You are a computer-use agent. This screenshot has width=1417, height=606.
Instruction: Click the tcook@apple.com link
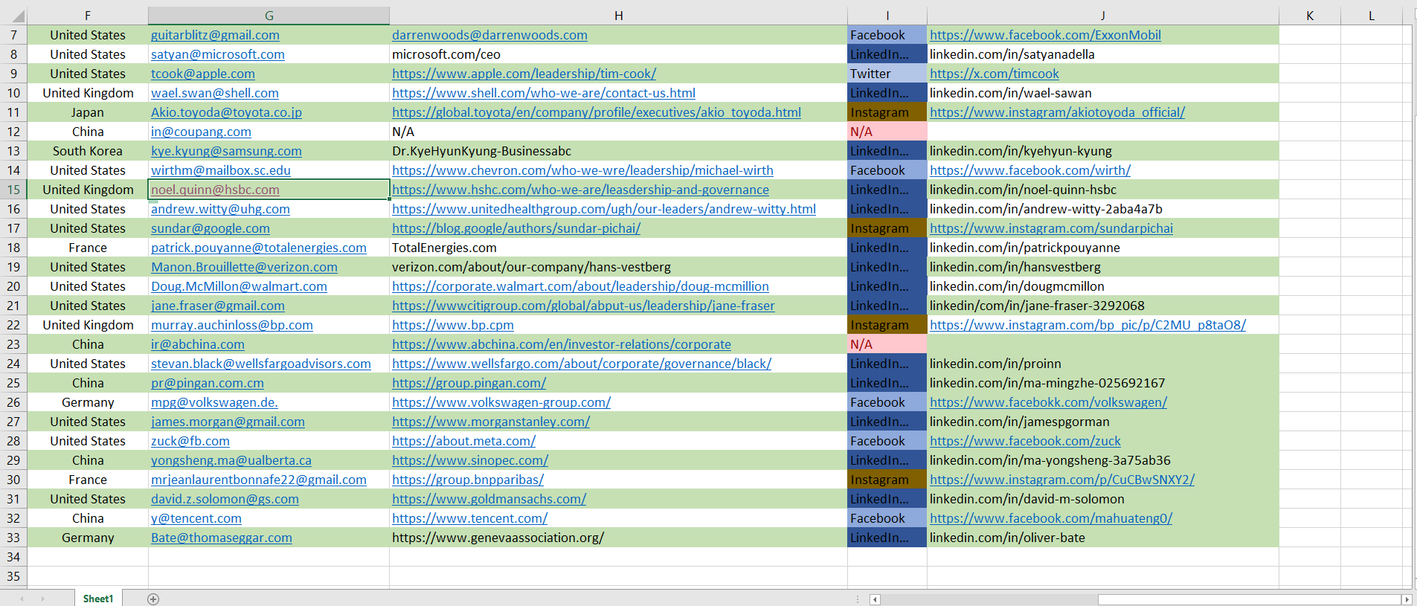pyautogui.click(x=203, y=74)
